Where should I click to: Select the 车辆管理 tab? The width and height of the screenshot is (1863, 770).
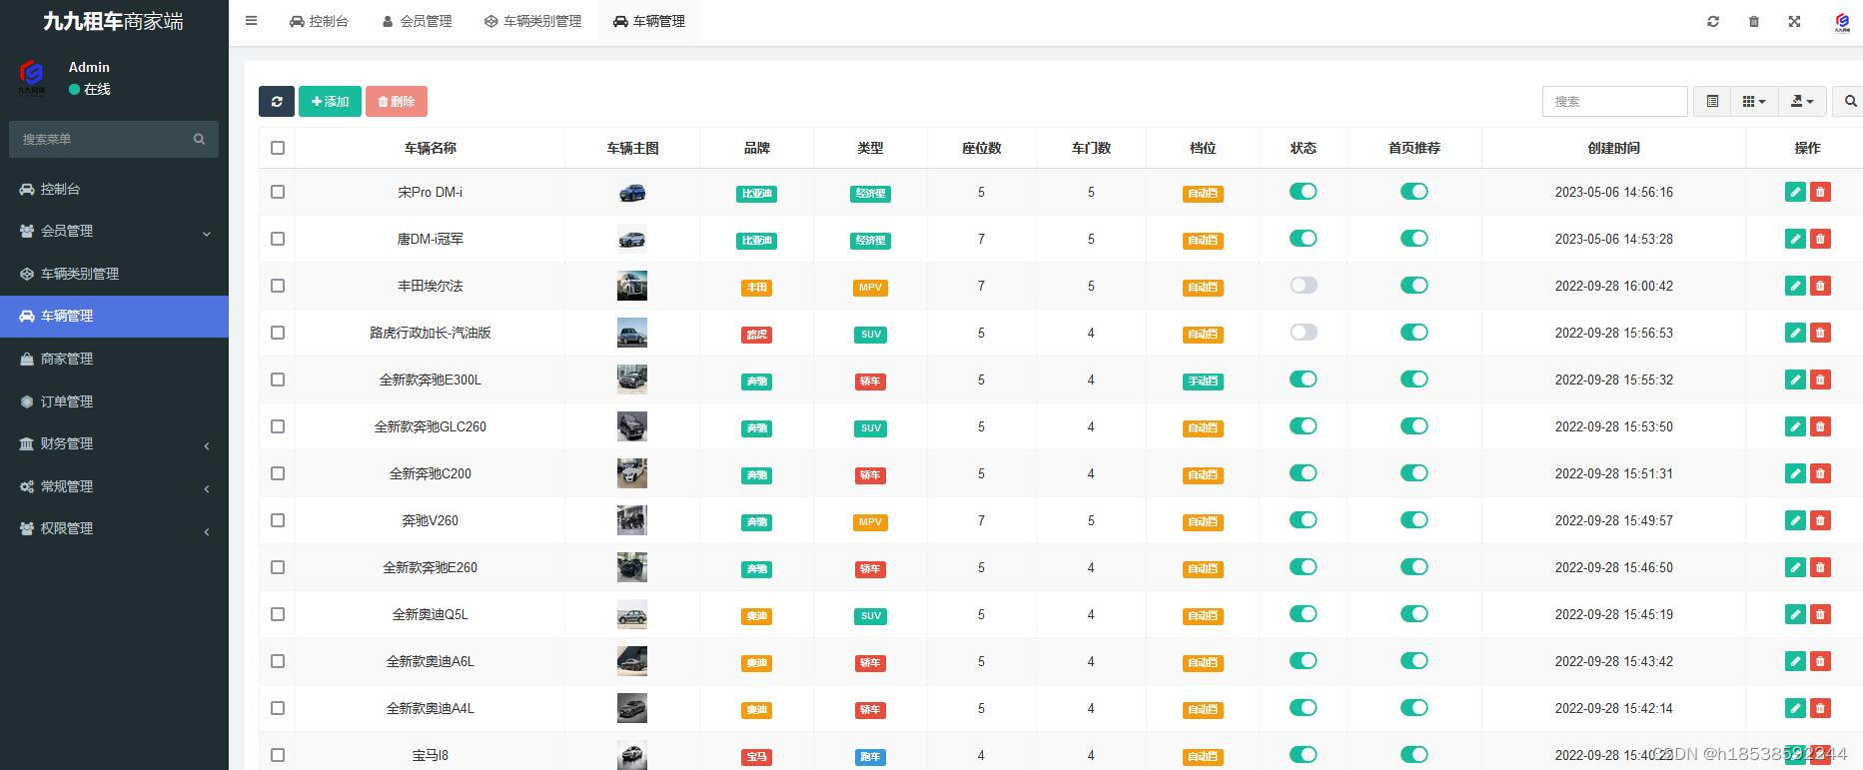tap(649, 21)
